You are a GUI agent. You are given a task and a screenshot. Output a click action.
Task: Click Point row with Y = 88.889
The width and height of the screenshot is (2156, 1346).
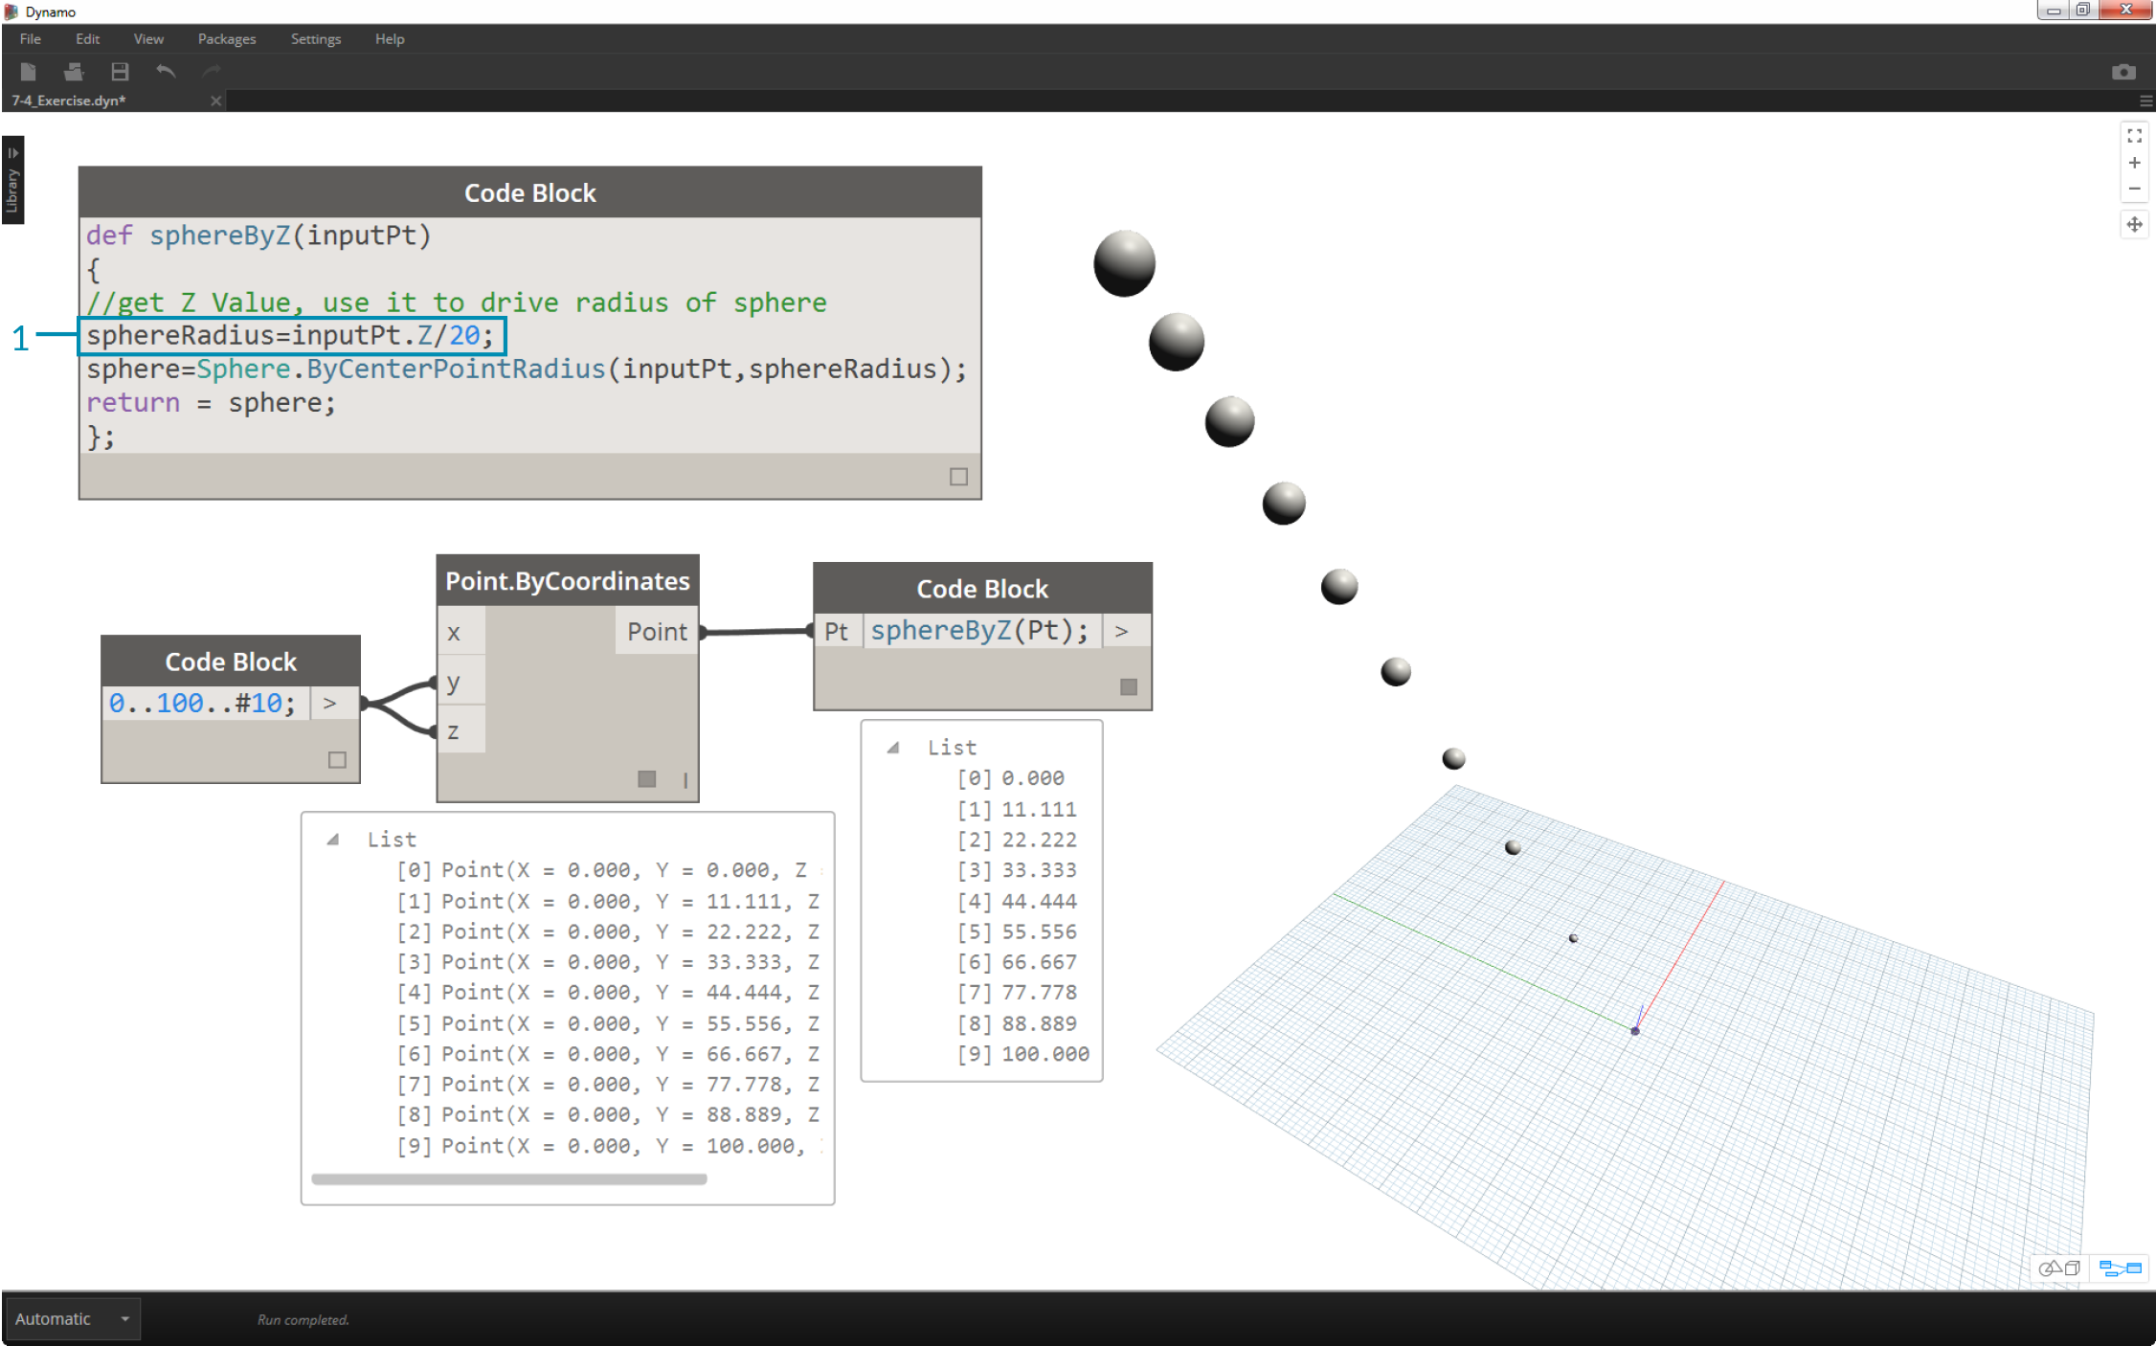tap(609, 1115)
